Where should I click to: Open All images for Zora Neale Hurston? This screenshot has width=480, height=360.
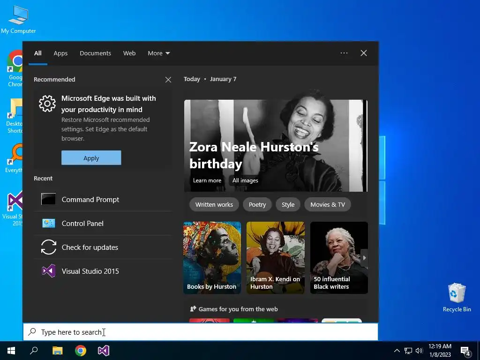point(245,180)
